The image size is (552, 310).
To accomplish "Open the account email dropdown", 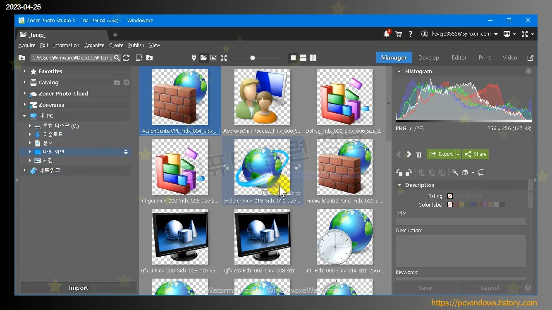I will [x=496, y=34].
